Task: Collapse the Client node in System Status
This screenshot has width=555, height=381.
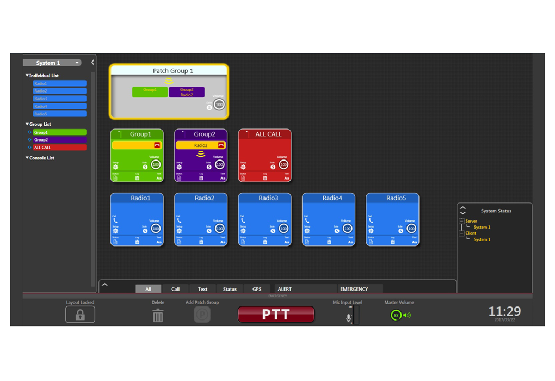Action: pos(461,233)
